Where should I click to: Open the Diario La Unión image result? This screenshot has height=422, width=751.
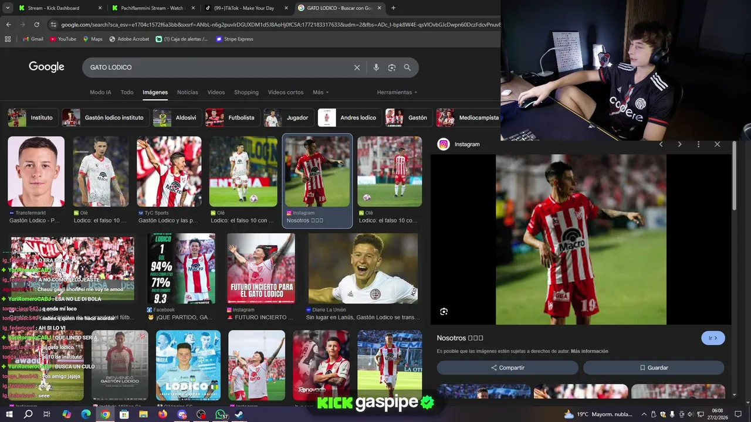(363, 268)
